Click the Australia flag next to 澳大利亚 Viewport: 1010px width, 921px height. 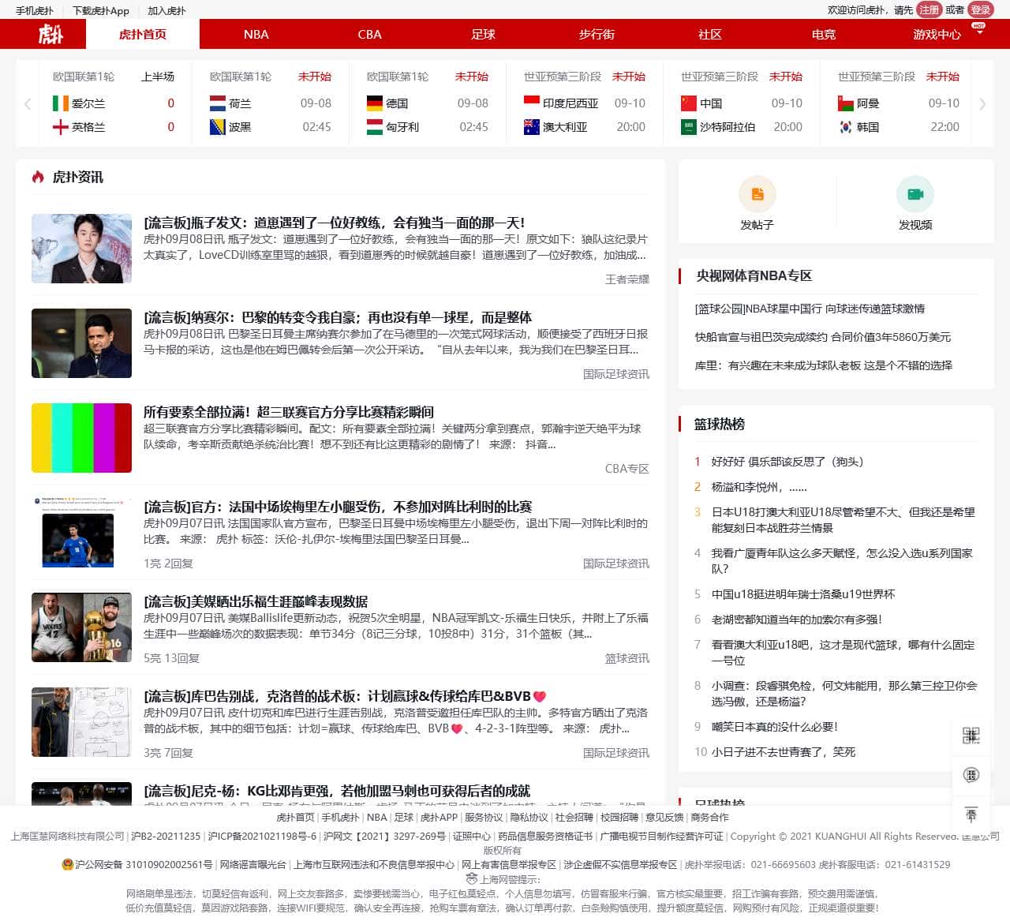531,127
